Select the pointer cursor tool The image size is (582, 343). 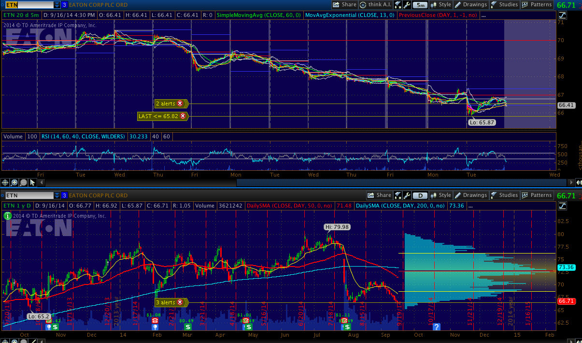pyautogui.click(x=32, y=182)
